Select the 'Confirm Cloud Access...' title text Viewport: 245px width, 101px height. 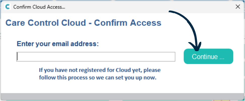(x=39, y=7)
